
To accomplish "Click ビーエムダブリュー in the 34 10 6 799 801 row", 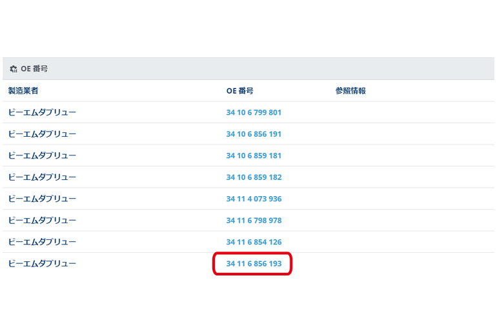I will tap(42, 112).
